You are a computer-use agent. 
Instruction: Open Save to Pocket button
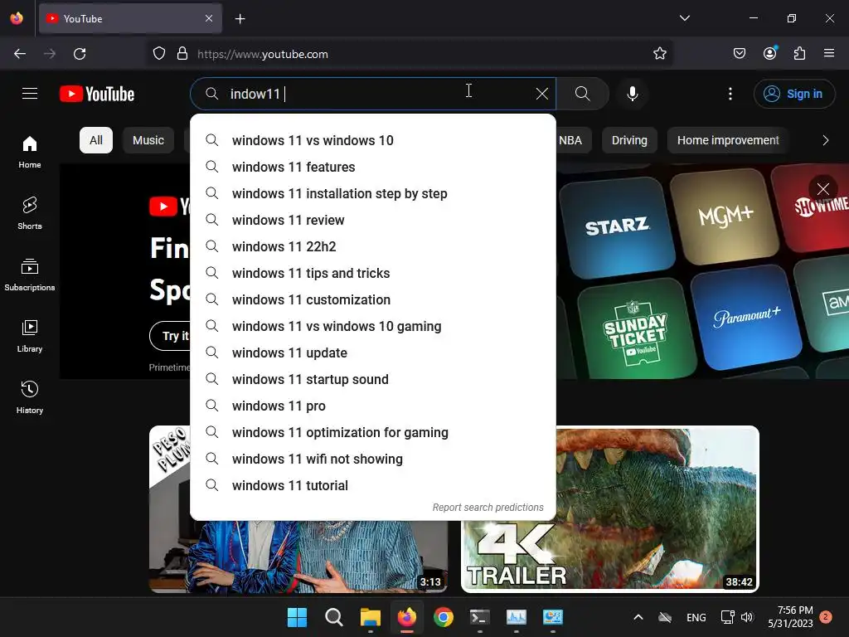(x=739, y=54)
